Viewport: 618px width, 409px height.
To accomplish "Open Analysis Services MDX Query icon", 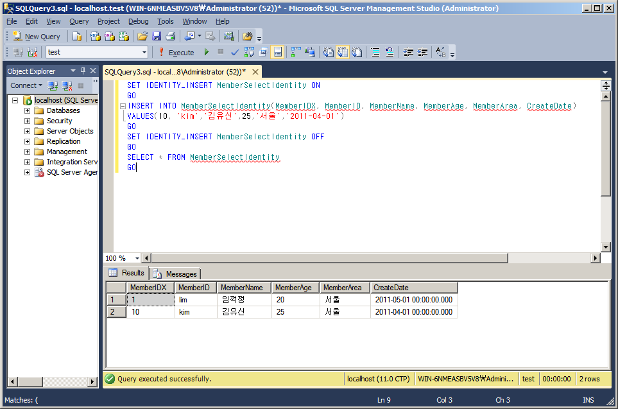I will pos(95,37).
